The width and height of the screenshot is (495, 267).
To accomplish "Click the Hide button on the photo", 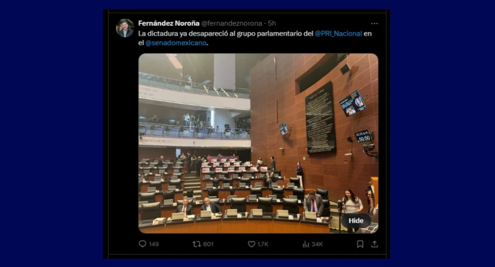I will pos(356,220).
